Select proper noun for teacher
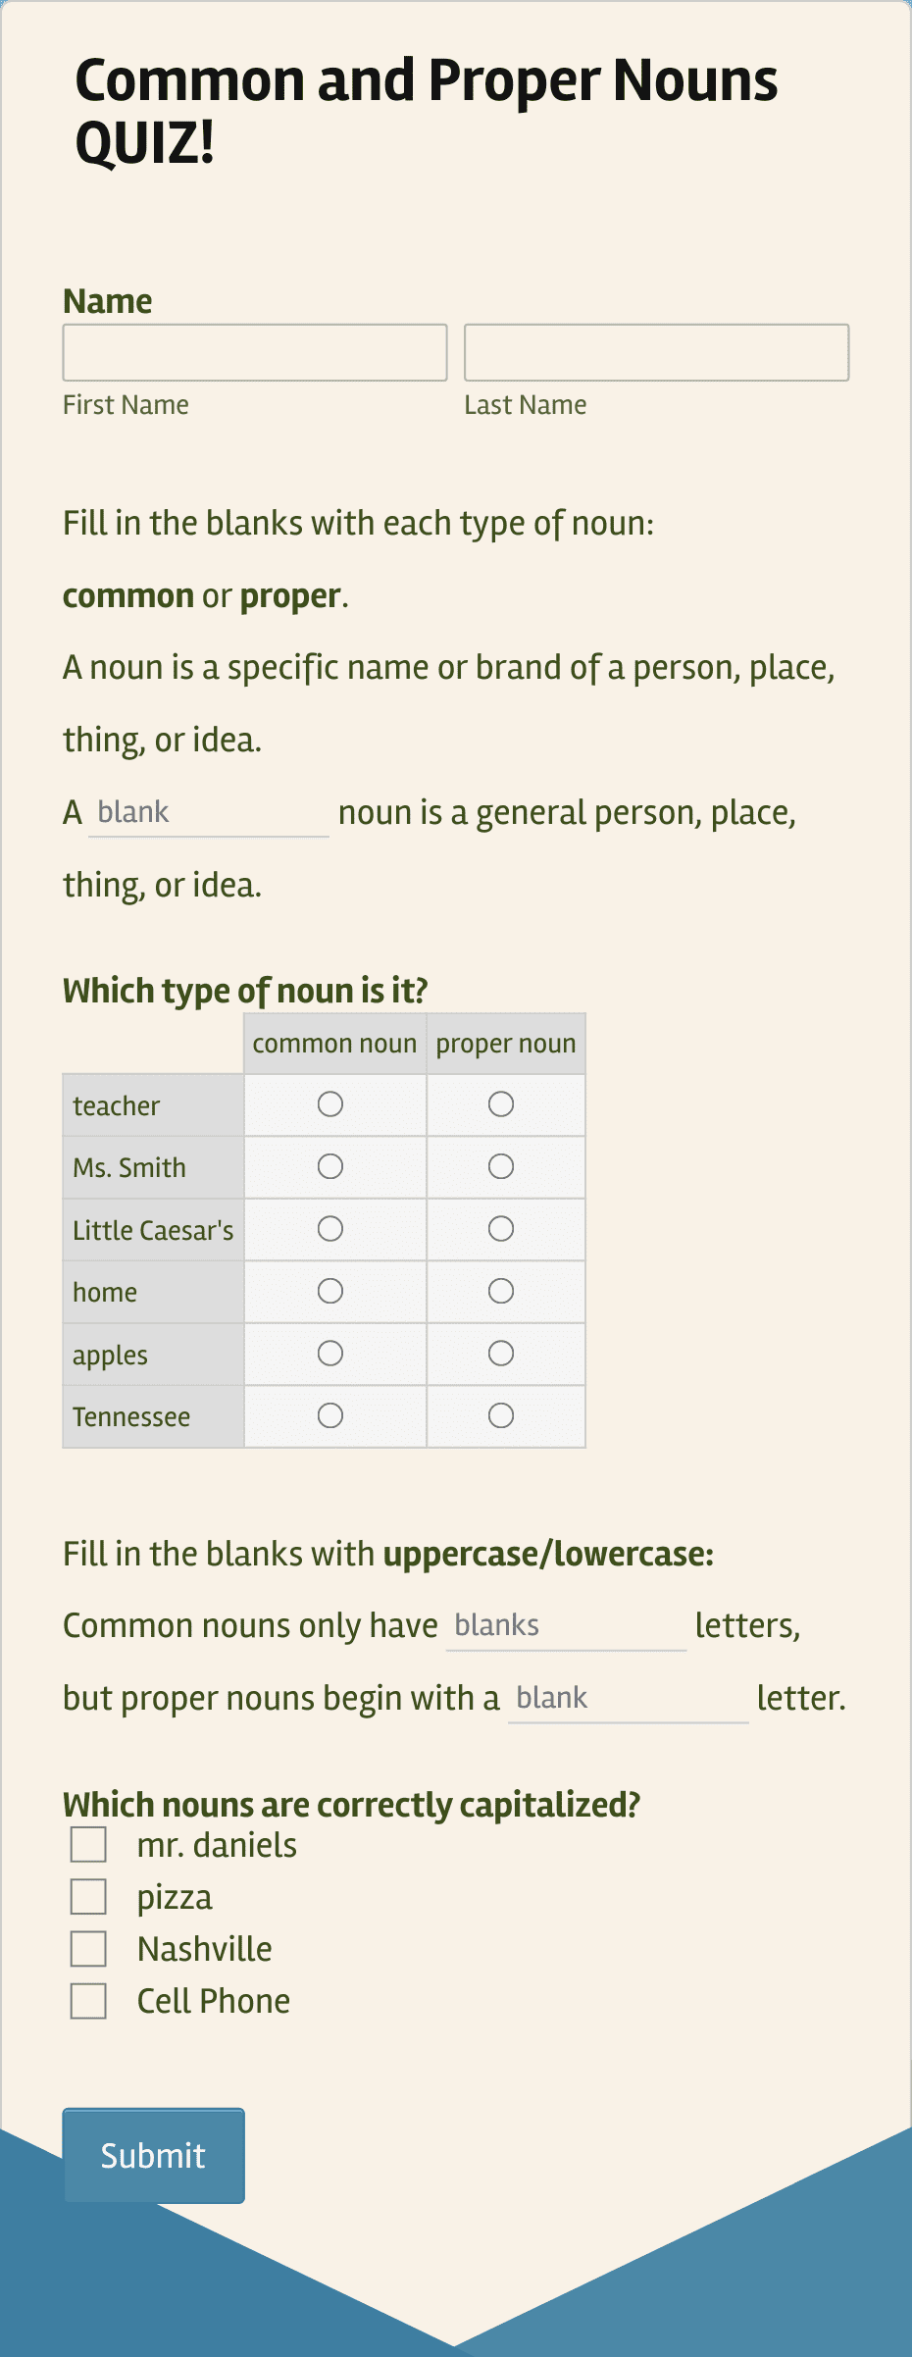Image resolution: width=912 pixels, height=2357 pixels. [502, 1103]
